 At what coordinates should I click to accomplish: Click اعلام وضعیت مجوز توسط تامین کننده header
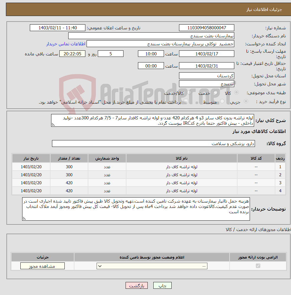pos(152,257)
